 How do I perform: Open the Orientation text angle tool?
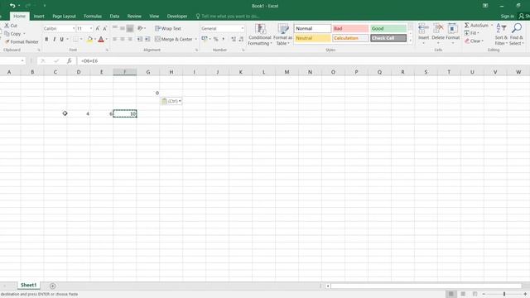[140, 28]
